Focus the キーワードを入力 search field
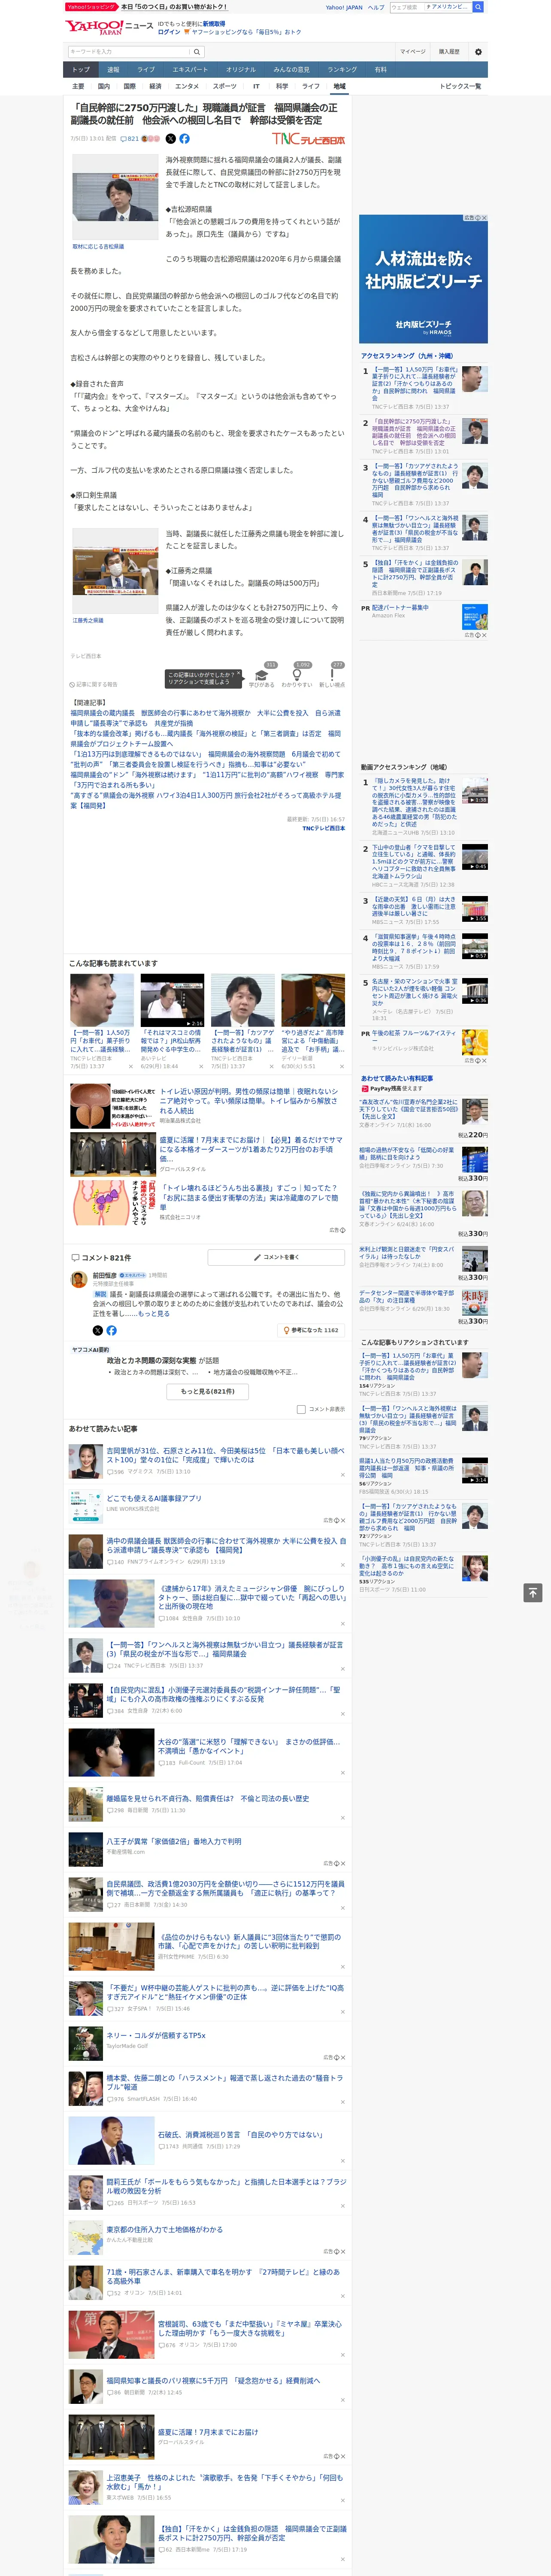 129,52
